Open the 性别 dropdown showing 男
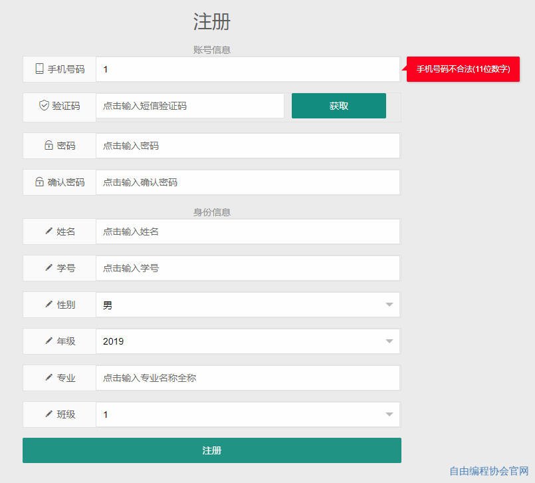535x483 pixels. tap(248, 305)
